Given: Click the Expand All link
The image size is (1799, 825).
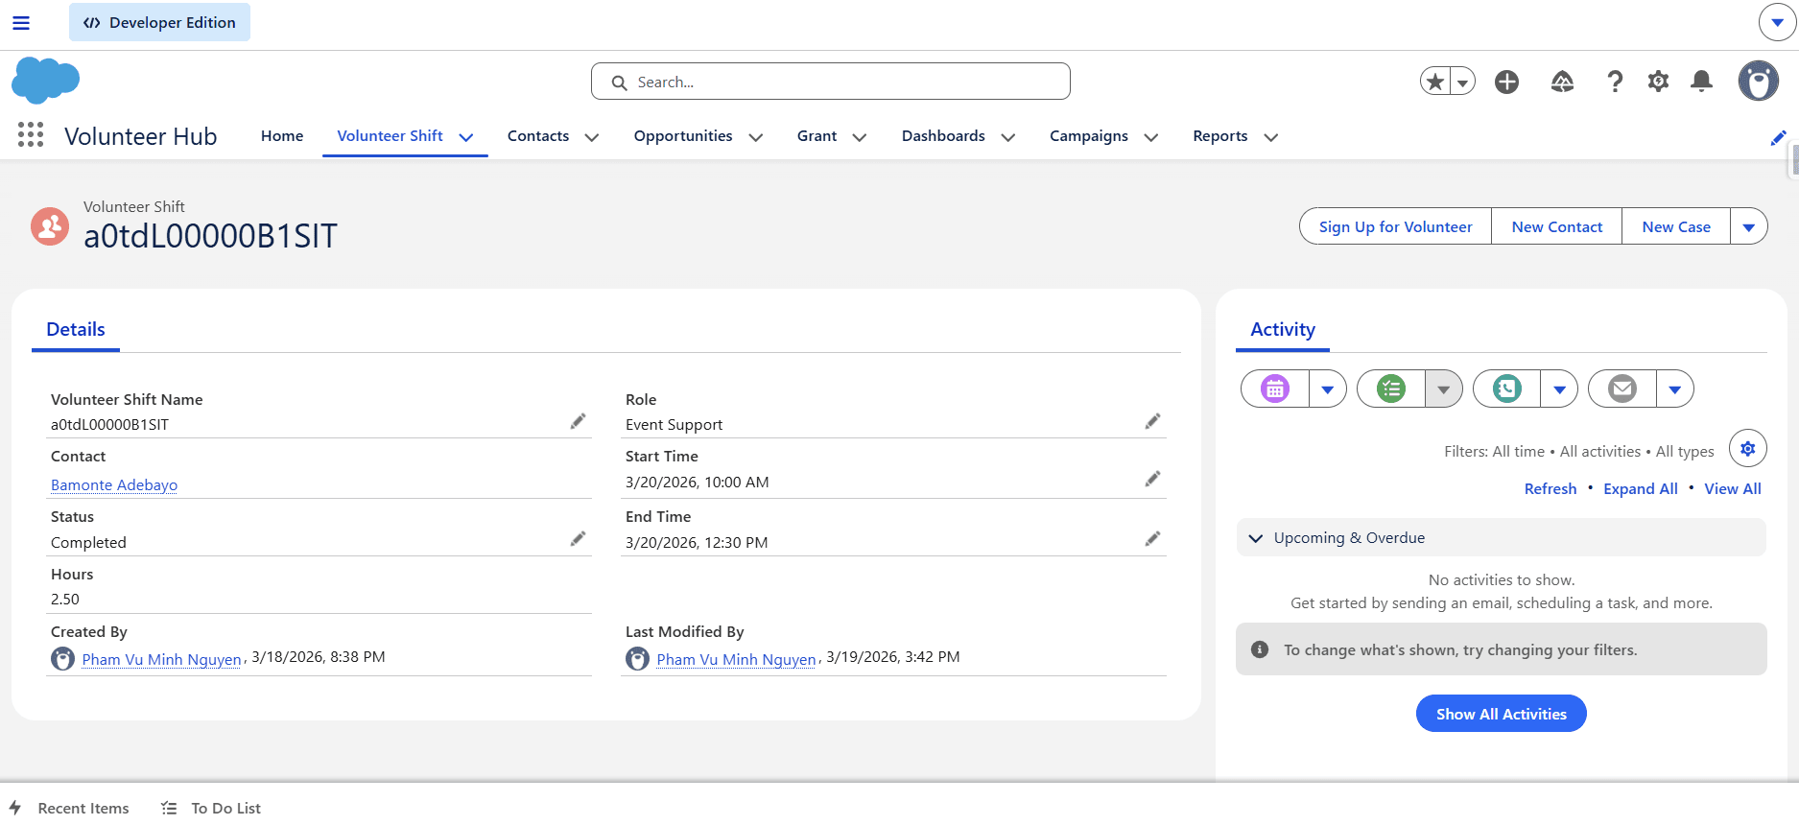Looking at the screenshot, I should tap(1641, 488).
